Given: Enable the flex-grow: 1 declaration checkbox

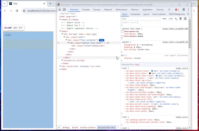Looking at the screenshot, I should 122,32.
